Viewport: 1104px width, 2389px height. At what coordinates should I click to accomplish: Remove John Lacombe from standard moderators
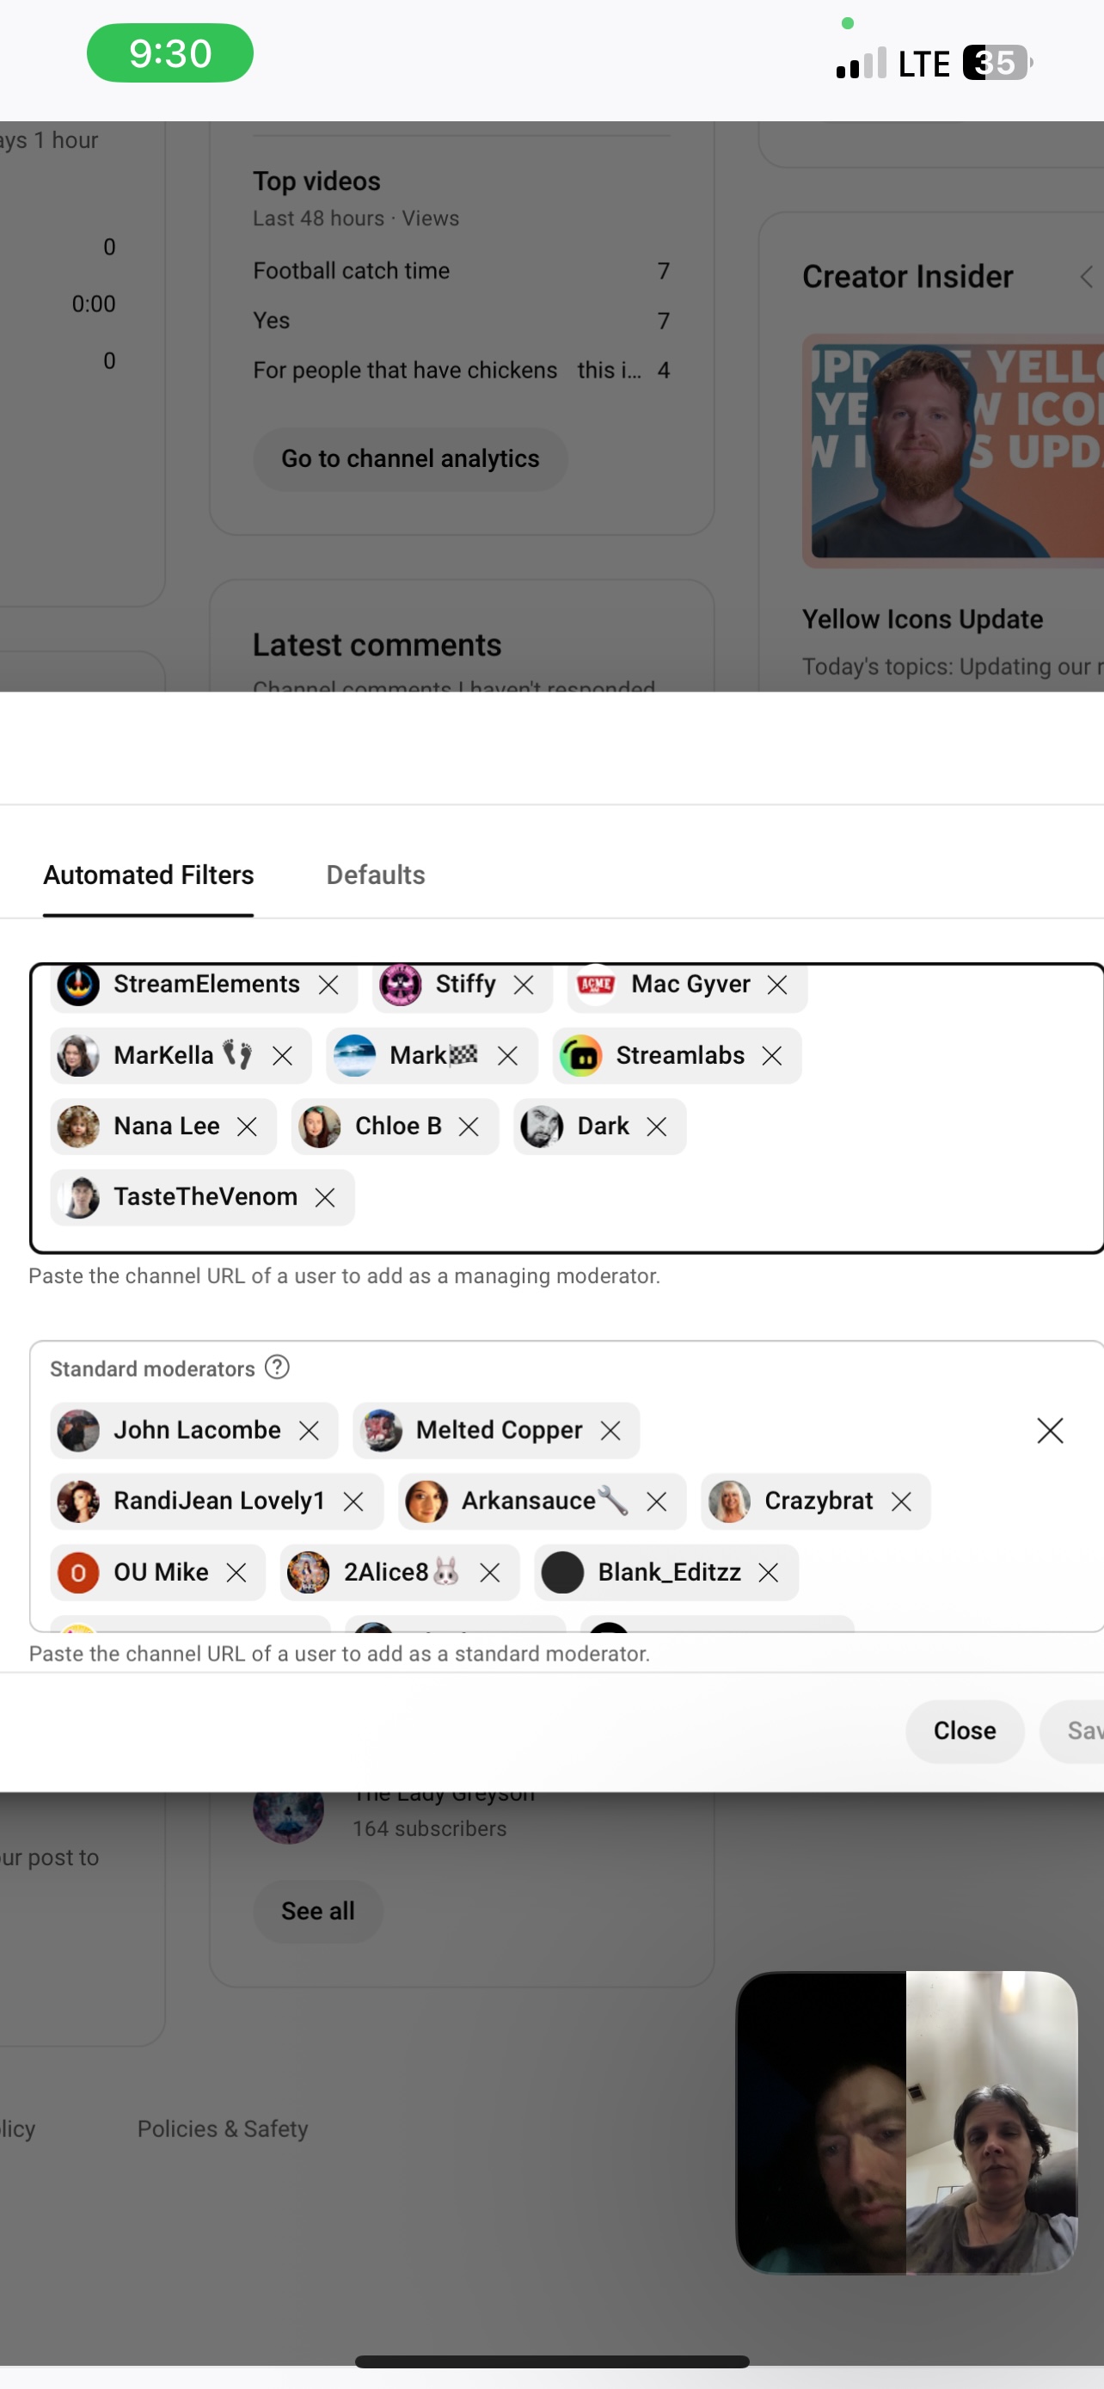(309, 1431)
